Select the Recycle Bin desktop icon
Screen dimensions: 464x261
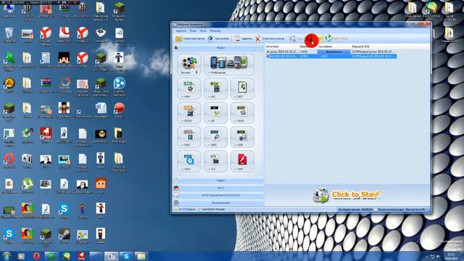pos(9,36)
